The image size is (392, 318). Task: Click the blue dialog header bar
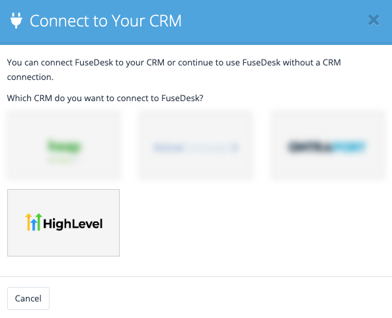click(x=196, y=22)
